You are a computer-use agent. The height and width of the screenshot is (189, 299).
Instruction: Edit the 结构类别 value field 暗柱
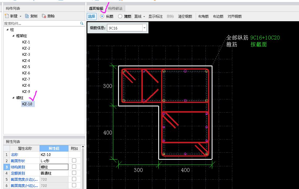click(x=54, y=167)
